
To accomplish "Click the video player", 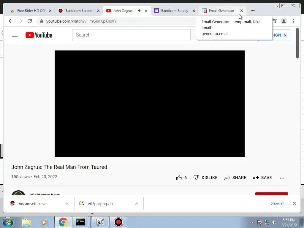I will 150,104.
